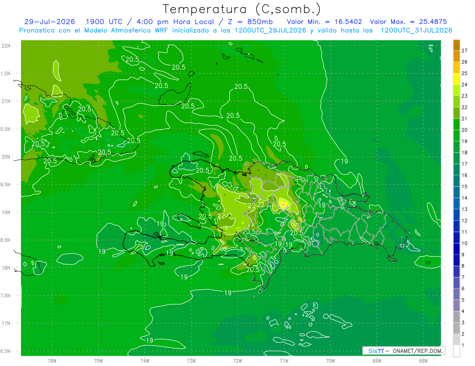Select the valid-until time '1200UTC_31JUL2026'
This screenshot has height=366, width=475.
coord(416,30)
